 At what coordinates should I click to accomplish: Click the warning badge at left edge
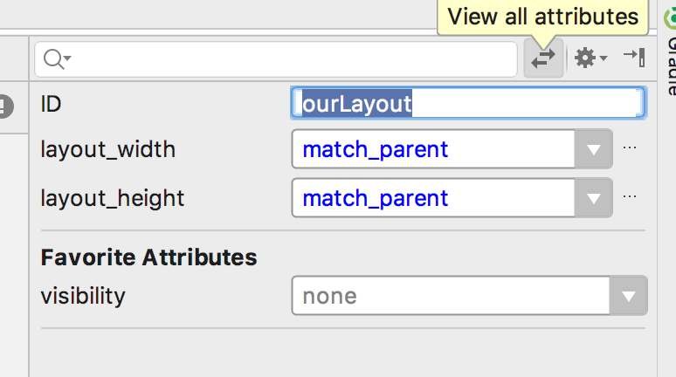[6, 106]
